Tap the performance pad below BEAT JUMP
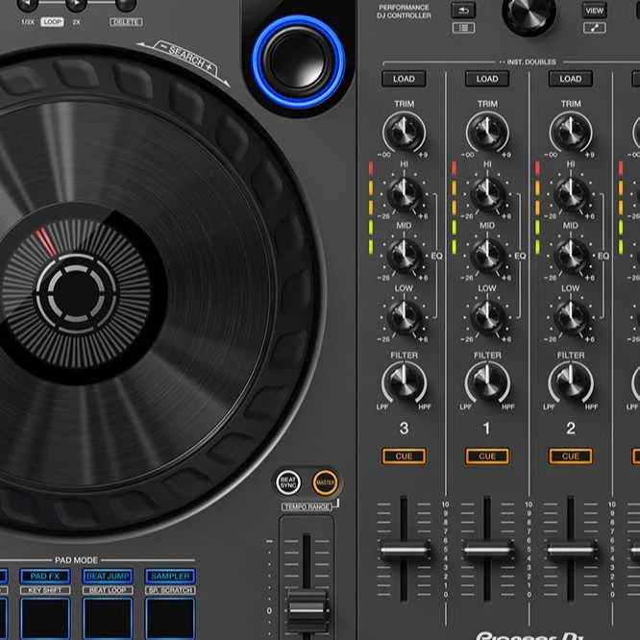 pos(108,618)
